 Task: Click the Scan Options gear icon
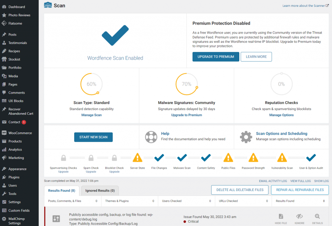pyautogui.click(x=246, y=137)
